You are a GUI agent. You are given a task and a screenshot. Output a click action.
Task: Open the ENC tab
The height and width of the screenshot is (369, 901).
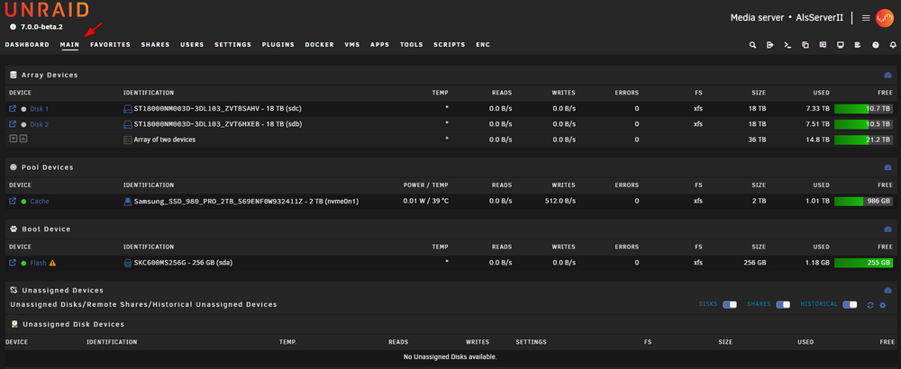coord(483,45)
